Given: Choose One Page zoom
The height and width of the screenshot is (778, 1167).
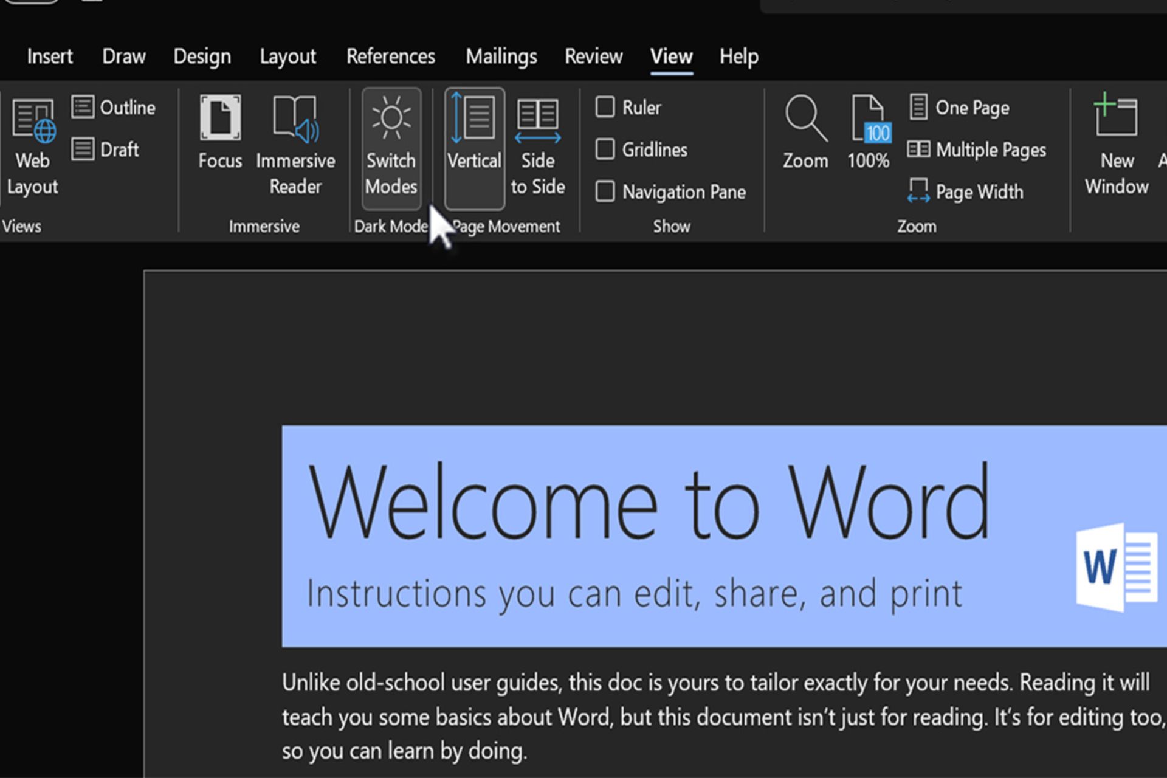Looking at the screenshot, I should [960, 108].
